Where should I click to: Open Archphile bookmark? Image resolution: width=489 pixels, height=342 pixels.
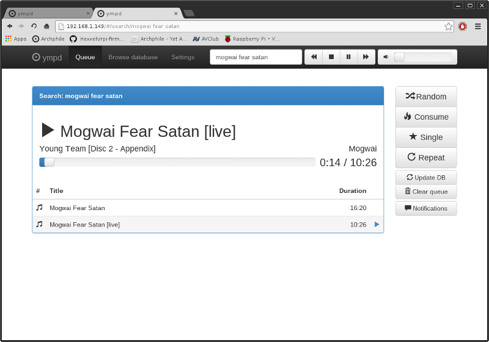(x=48, y=39)
